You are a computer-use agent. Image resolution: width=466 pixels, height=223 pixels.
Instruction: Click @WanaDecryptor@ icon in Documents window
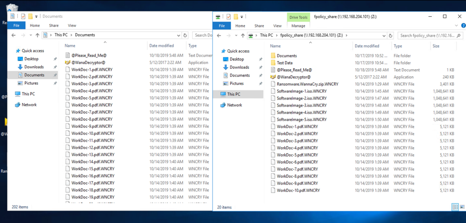click(x=68, y=63)
